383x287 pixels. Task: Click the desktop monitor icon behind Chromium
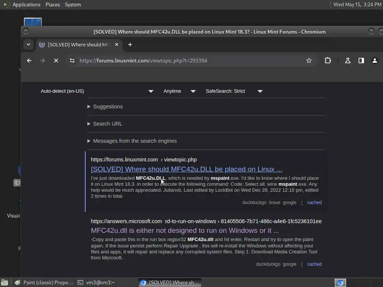tap(33, 22)
